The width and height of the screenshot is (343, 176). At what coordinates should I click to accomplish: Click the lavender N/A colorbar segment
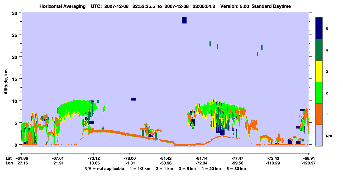pyautogui.click(x=319, y=135)
